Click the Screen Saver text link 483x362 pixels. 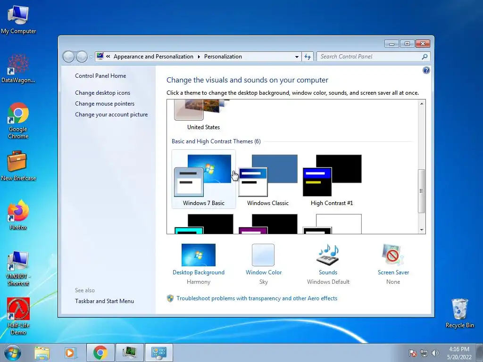[x=393, y=272]
